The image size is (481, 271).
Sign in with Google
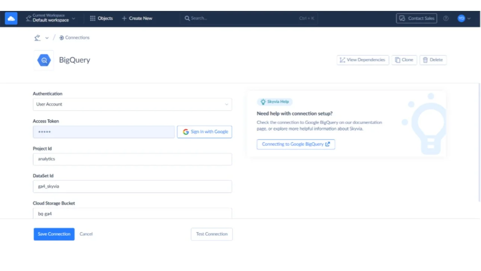pyautogui.click(x=204, y=132)
